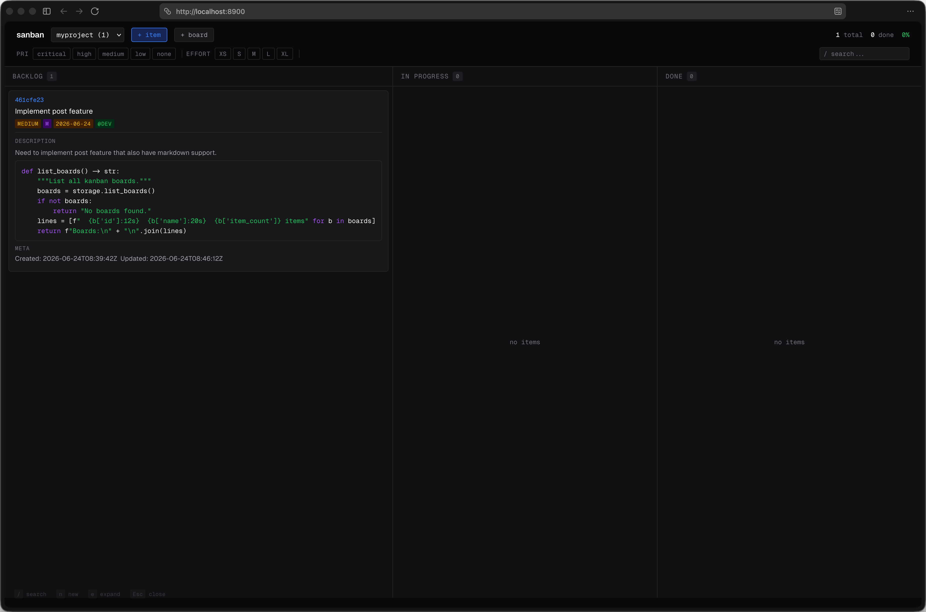This screenshot has height=612, width=926.
Task: Click the new shortcut hint in footer
Action: [67, 594]
